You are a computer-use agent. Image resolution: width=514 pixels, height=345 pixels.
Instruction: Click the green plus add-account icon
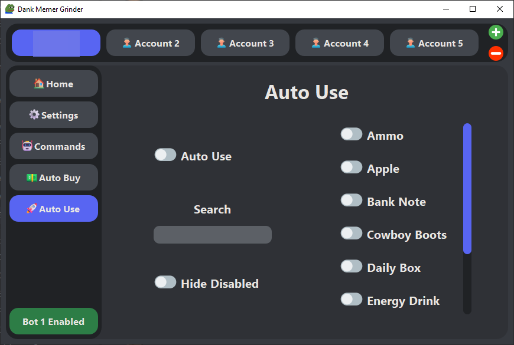496,32
